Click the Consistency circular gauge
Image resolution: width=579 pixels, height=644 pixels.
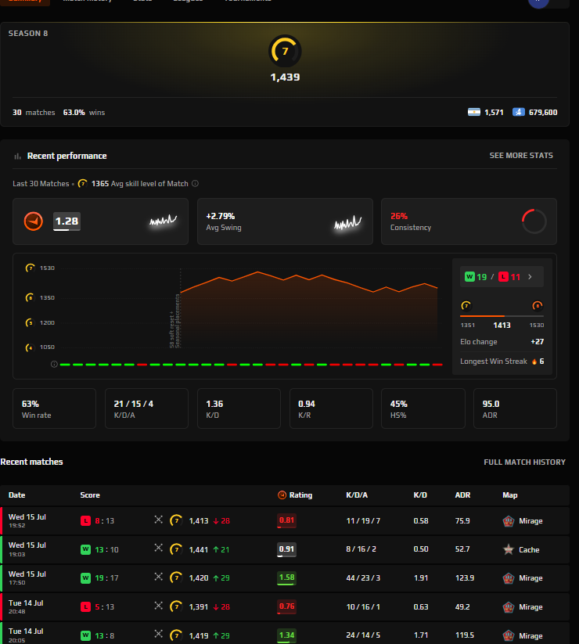coord(534,221)
